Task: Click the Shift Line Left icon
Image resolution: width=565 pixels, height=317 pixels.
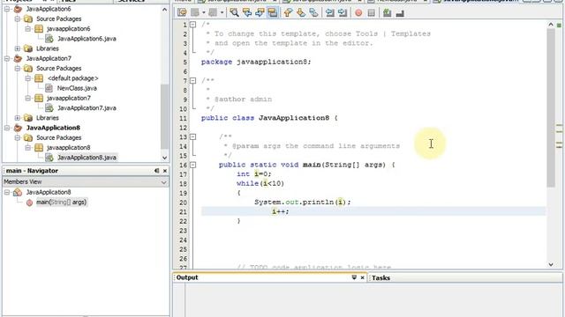Action: (x=329, y=13)
